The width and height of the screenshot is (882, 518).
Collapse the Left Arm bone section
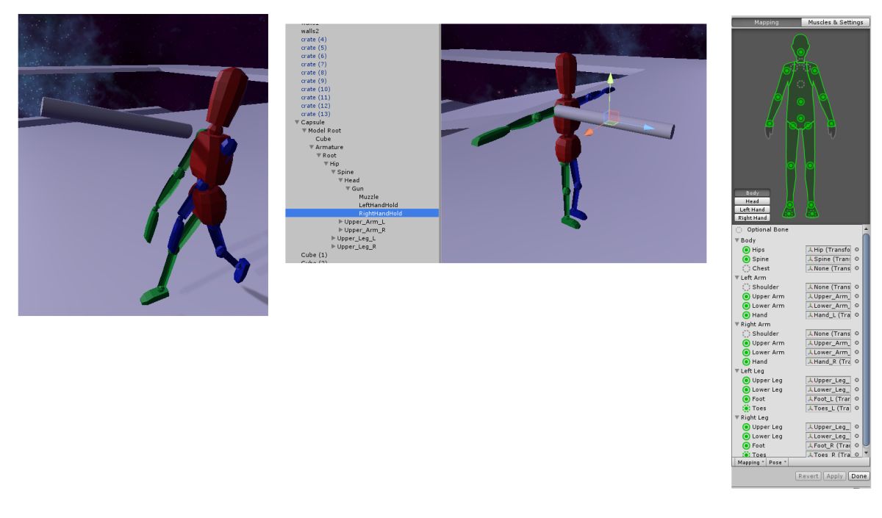(x=737, y=278)
